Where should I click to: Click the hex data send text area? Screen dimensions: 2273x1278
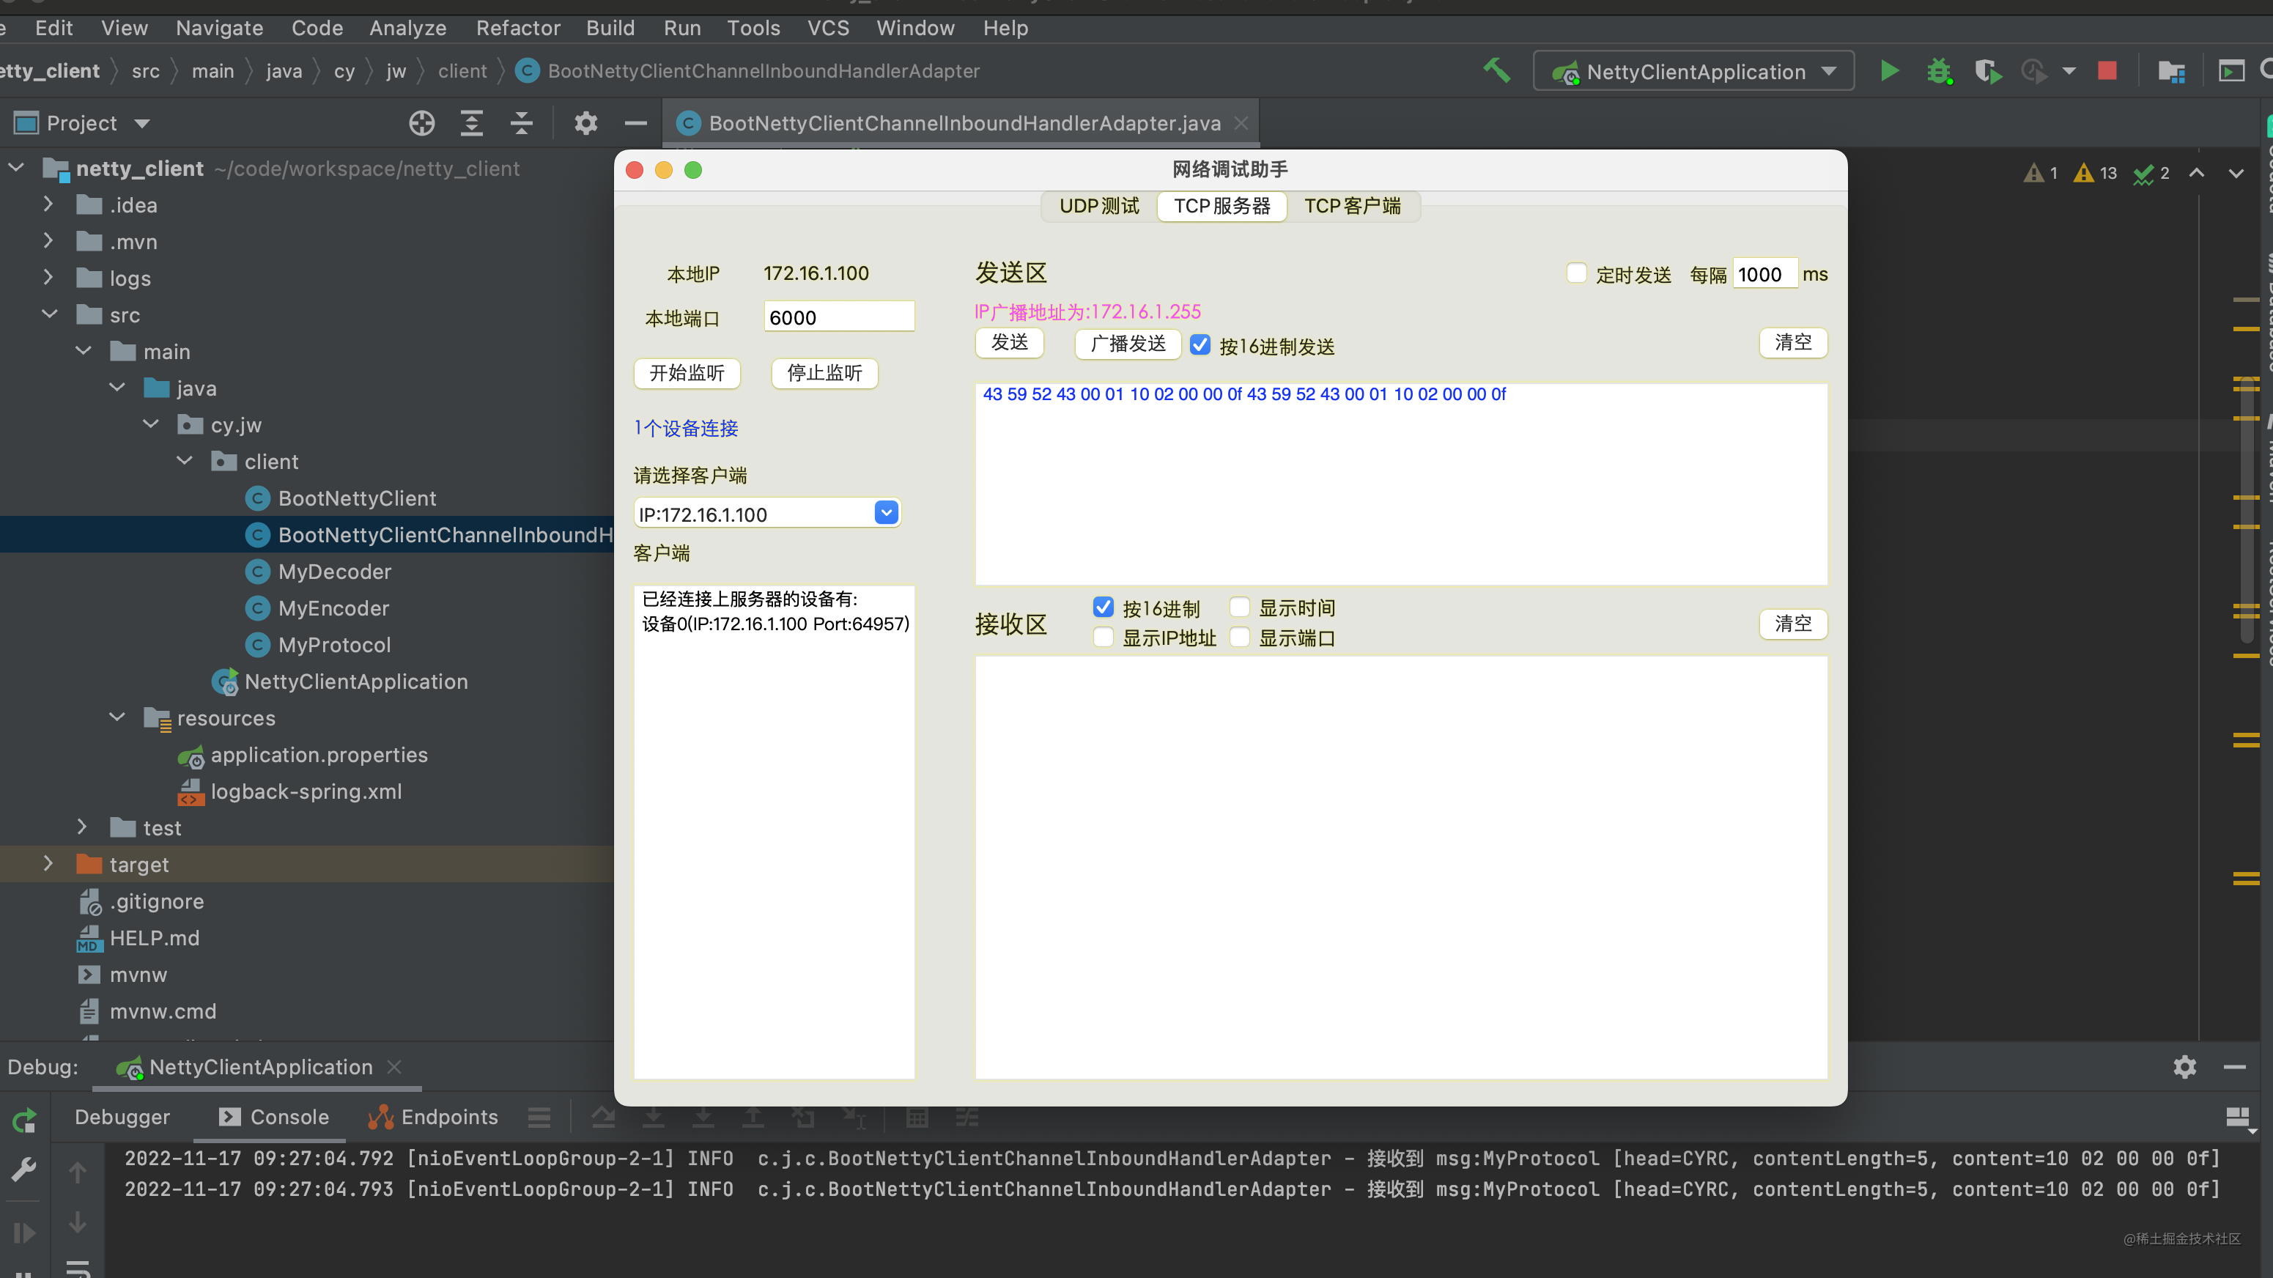point(1400,484)
